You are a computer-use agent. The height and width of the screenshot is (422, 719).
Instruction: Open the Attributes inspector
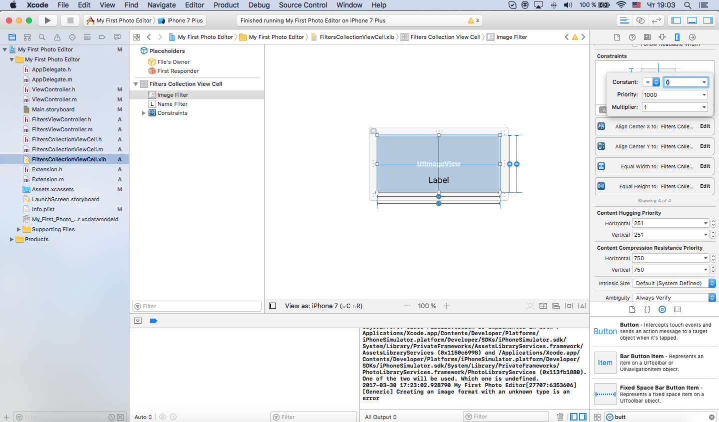(662, 37)
